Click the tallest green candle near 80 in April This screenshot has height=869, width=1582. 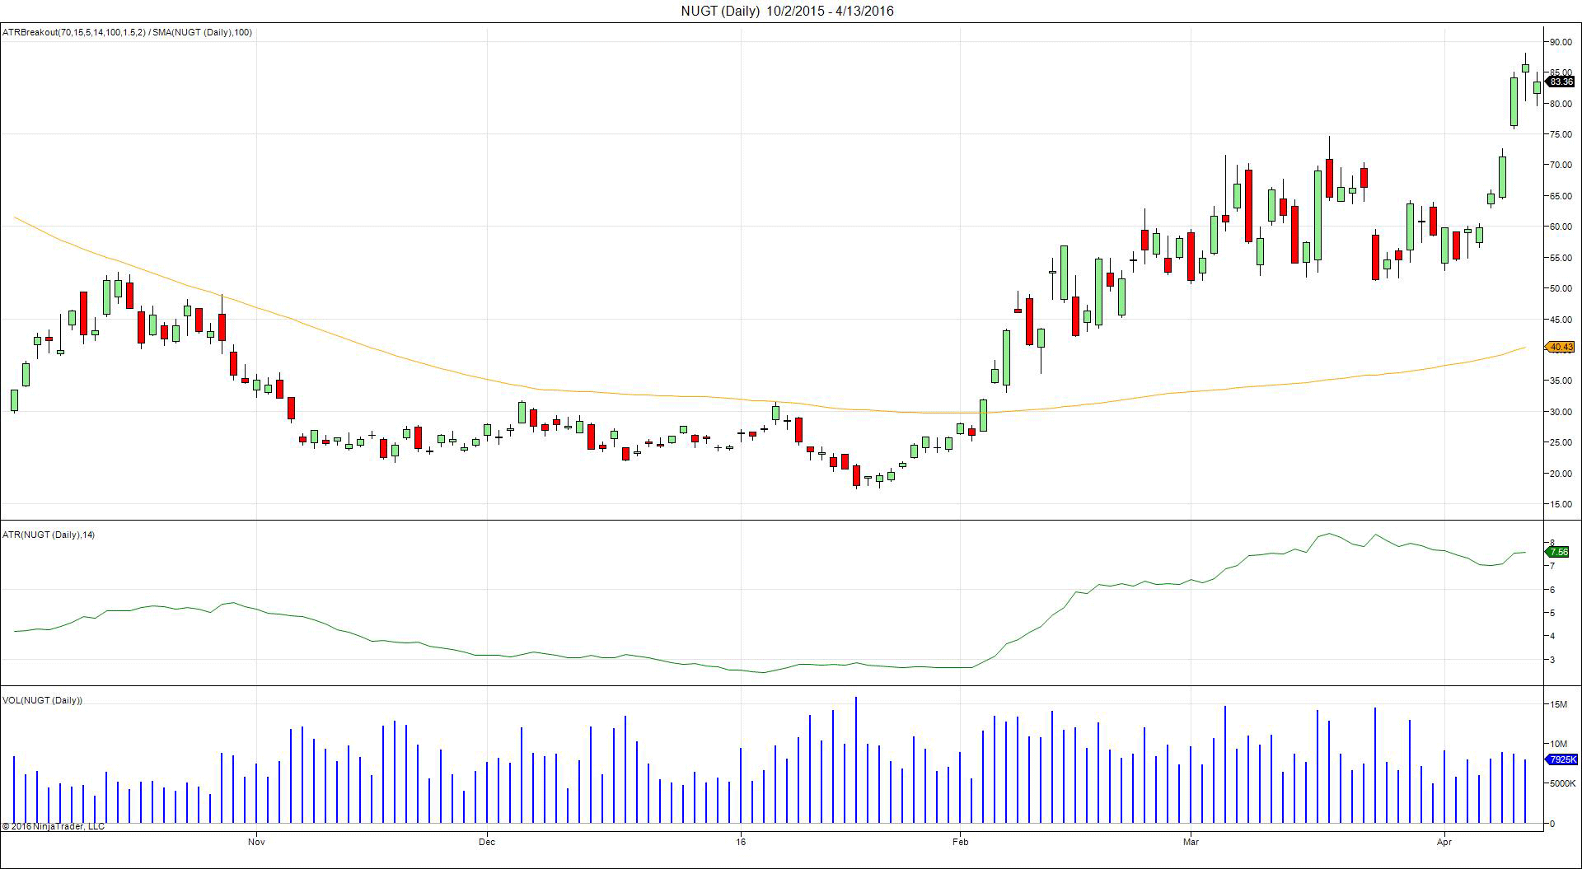[1514, 101]
